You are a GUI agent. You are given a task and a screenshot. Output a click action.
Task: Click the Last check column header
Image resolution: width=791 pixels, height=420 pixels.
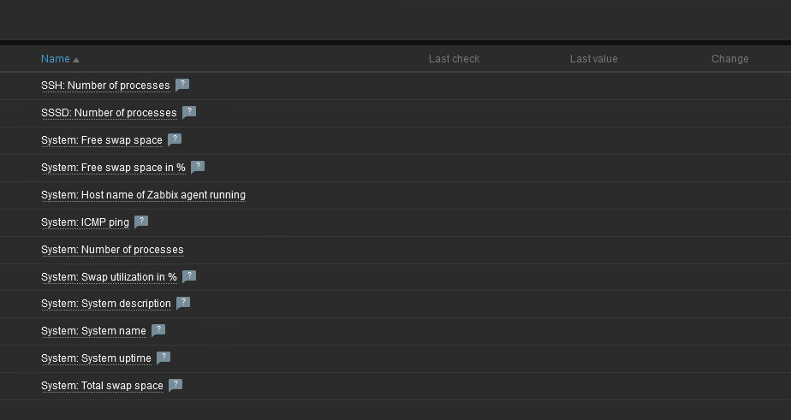click(454, 59)
